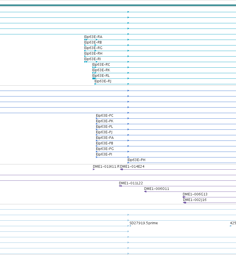
Task: Select the Eip63E-RH transcript label
Action: pos(93,53)
